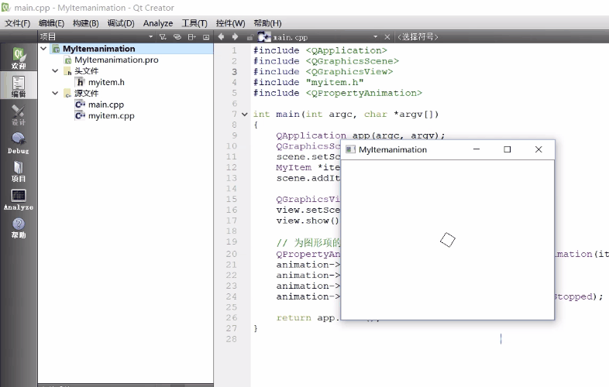Click MyItemanimation window title bar icon

coord(350,149)
